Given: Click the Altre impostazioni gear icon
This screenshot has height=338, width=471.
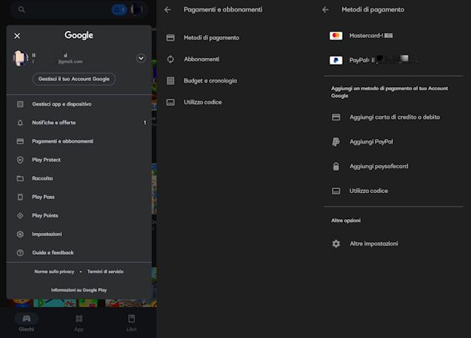Looking at the screenshot, I should tap(336, 244).
